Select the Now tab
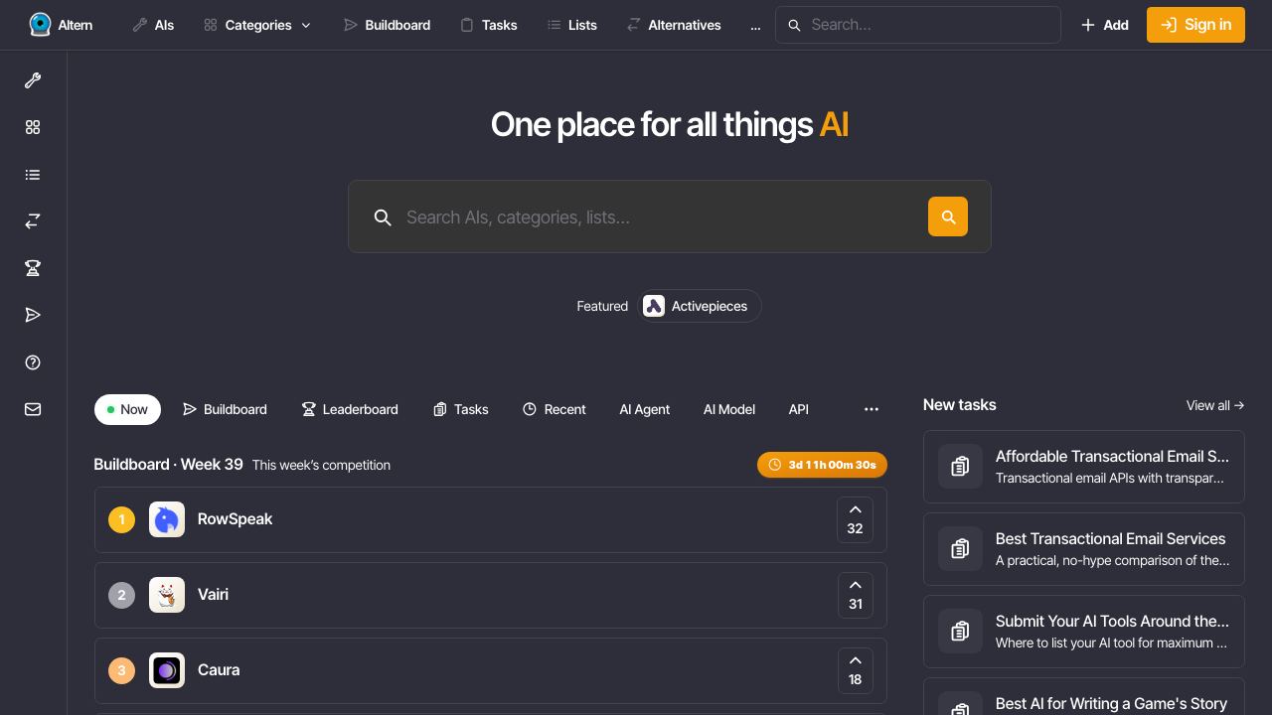1272x715 pixels. [x=127, y=409]
